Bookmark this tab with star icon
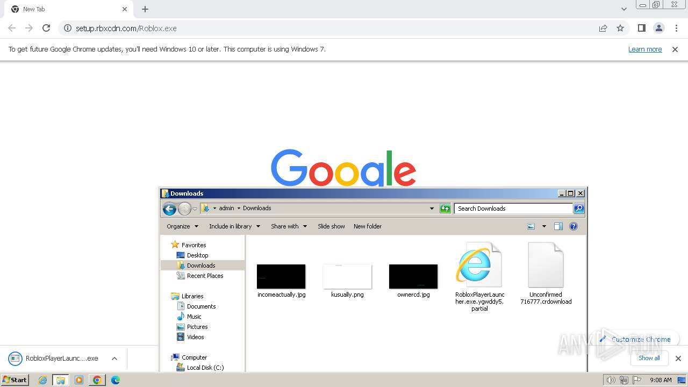The image size is (688, 387). (620, 28)
